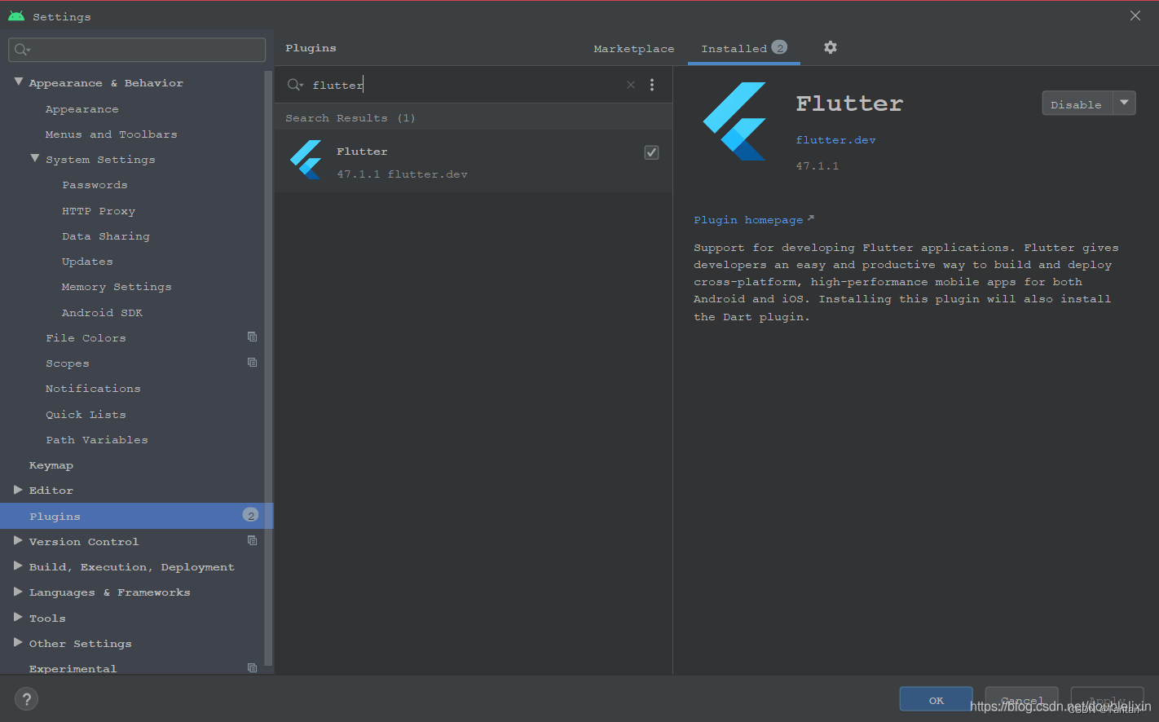The image size is (1159, 722).
Task: Click the Flutter title in plugin details
Action: pyautogui.click(x=849, y=103)
